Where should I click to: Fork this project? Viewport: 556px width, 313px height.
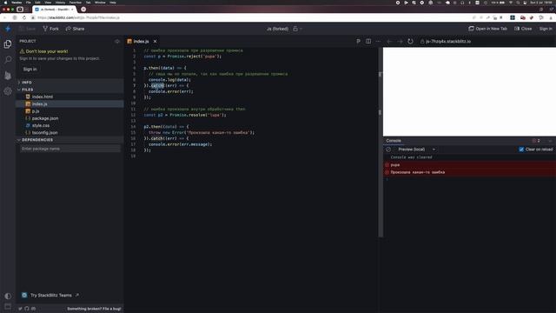tap(50, 29)
